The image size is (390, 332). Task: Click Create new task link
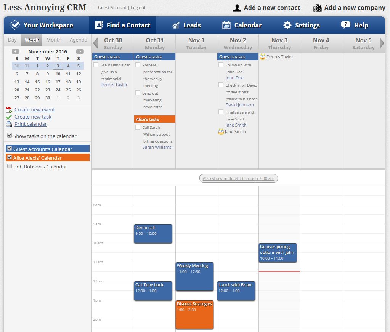(33, 117)
